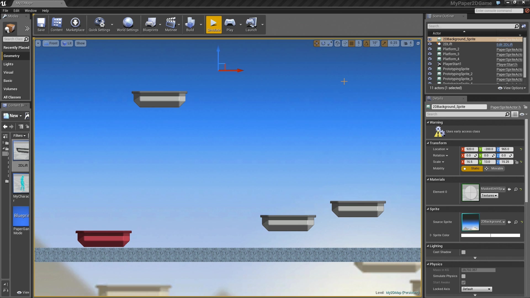The width and height of the screenshot is (530, 298).
Task: Open World Settings from the toolbar
Action: (128, 25)
